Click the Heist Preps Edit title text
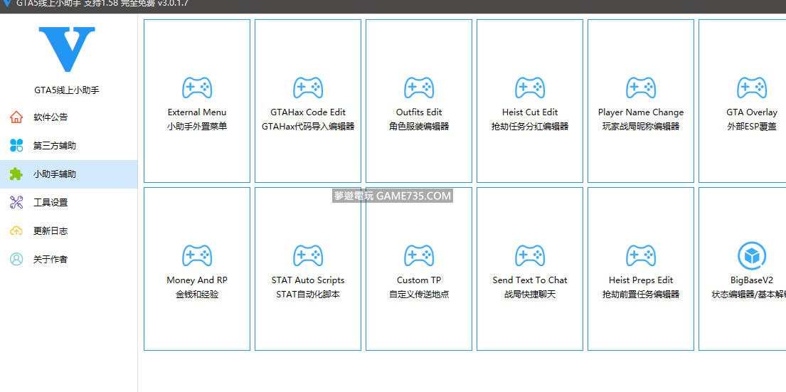Image resolution: width=786 pixels, height=392 pixels. pyautogui.click(x=641, y=280)
